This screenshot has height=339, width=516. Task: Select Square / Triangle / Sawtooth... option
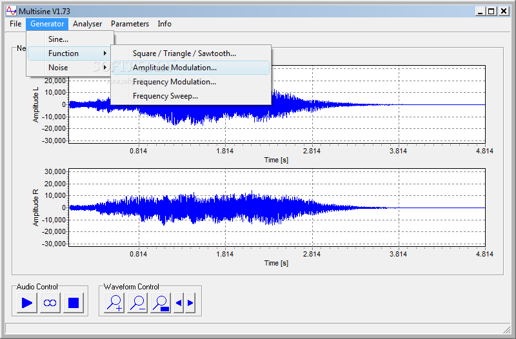191,53
